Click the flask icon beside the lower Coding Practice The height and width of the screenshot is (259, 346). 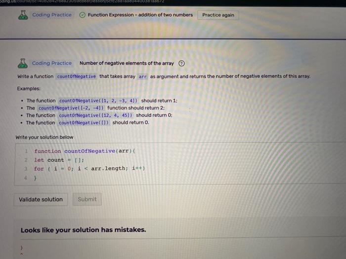pyautogui.click(x=23, y=64)
